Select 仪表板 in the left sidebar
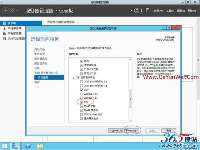This screenshot has width=200, height=150. click(21, 23)
